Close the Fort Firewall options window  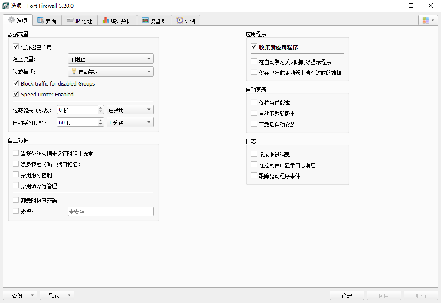(431, 6)
